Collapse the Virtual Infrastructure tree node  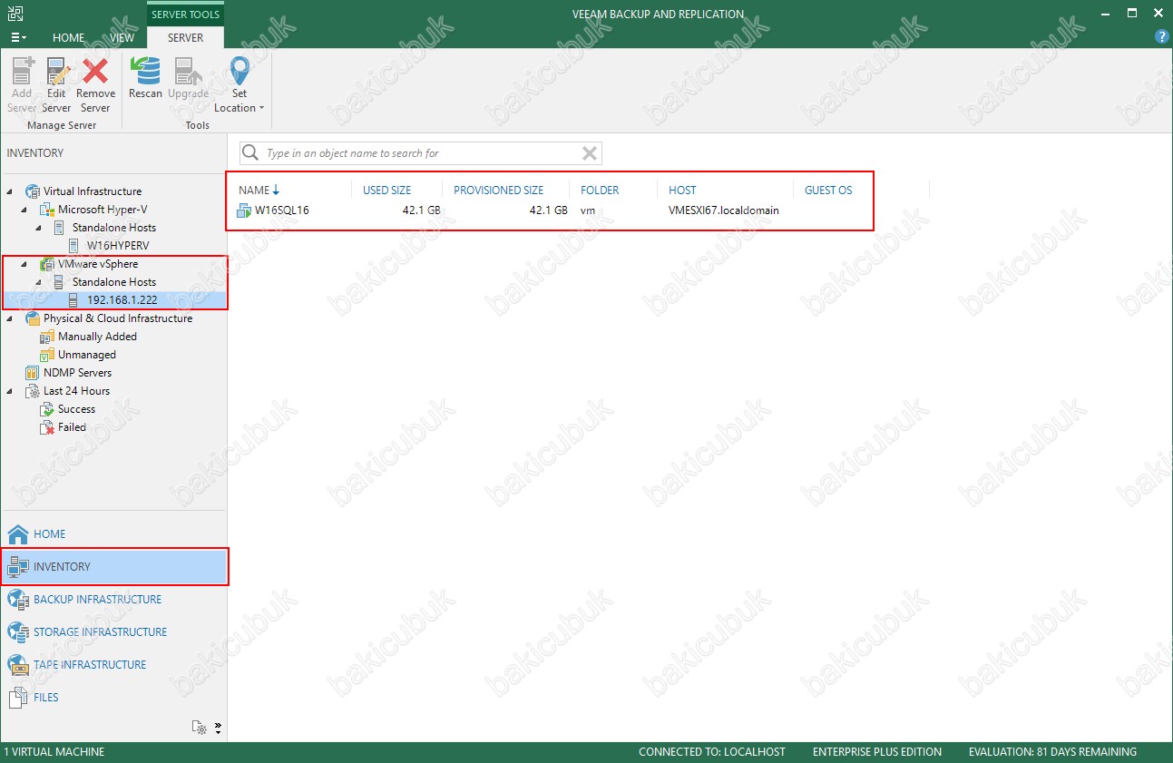tap(11, 191)
